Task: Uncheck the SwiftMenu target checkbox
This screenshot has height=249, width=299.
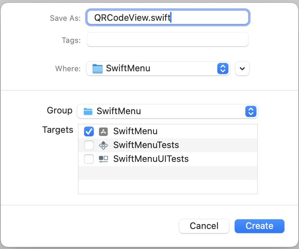Action: point(89,131)
